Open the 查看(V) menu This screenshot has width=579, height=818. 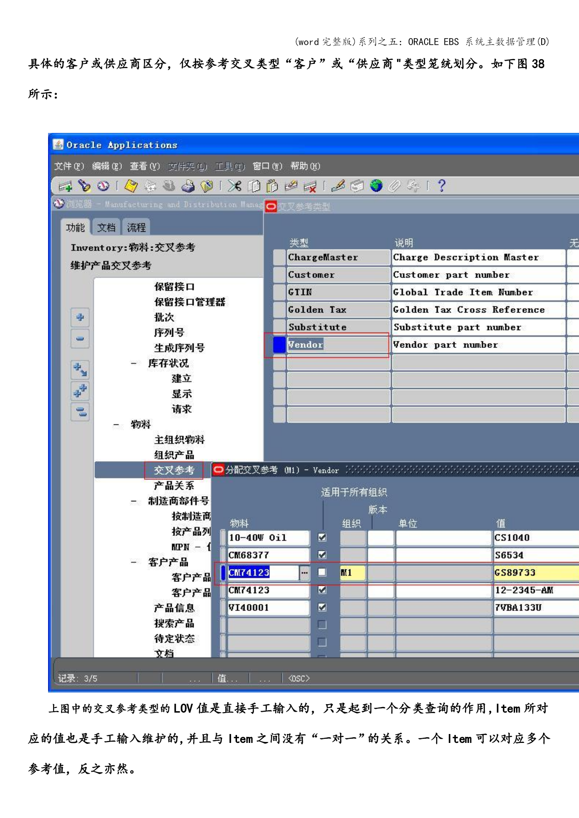pos(145,166)
